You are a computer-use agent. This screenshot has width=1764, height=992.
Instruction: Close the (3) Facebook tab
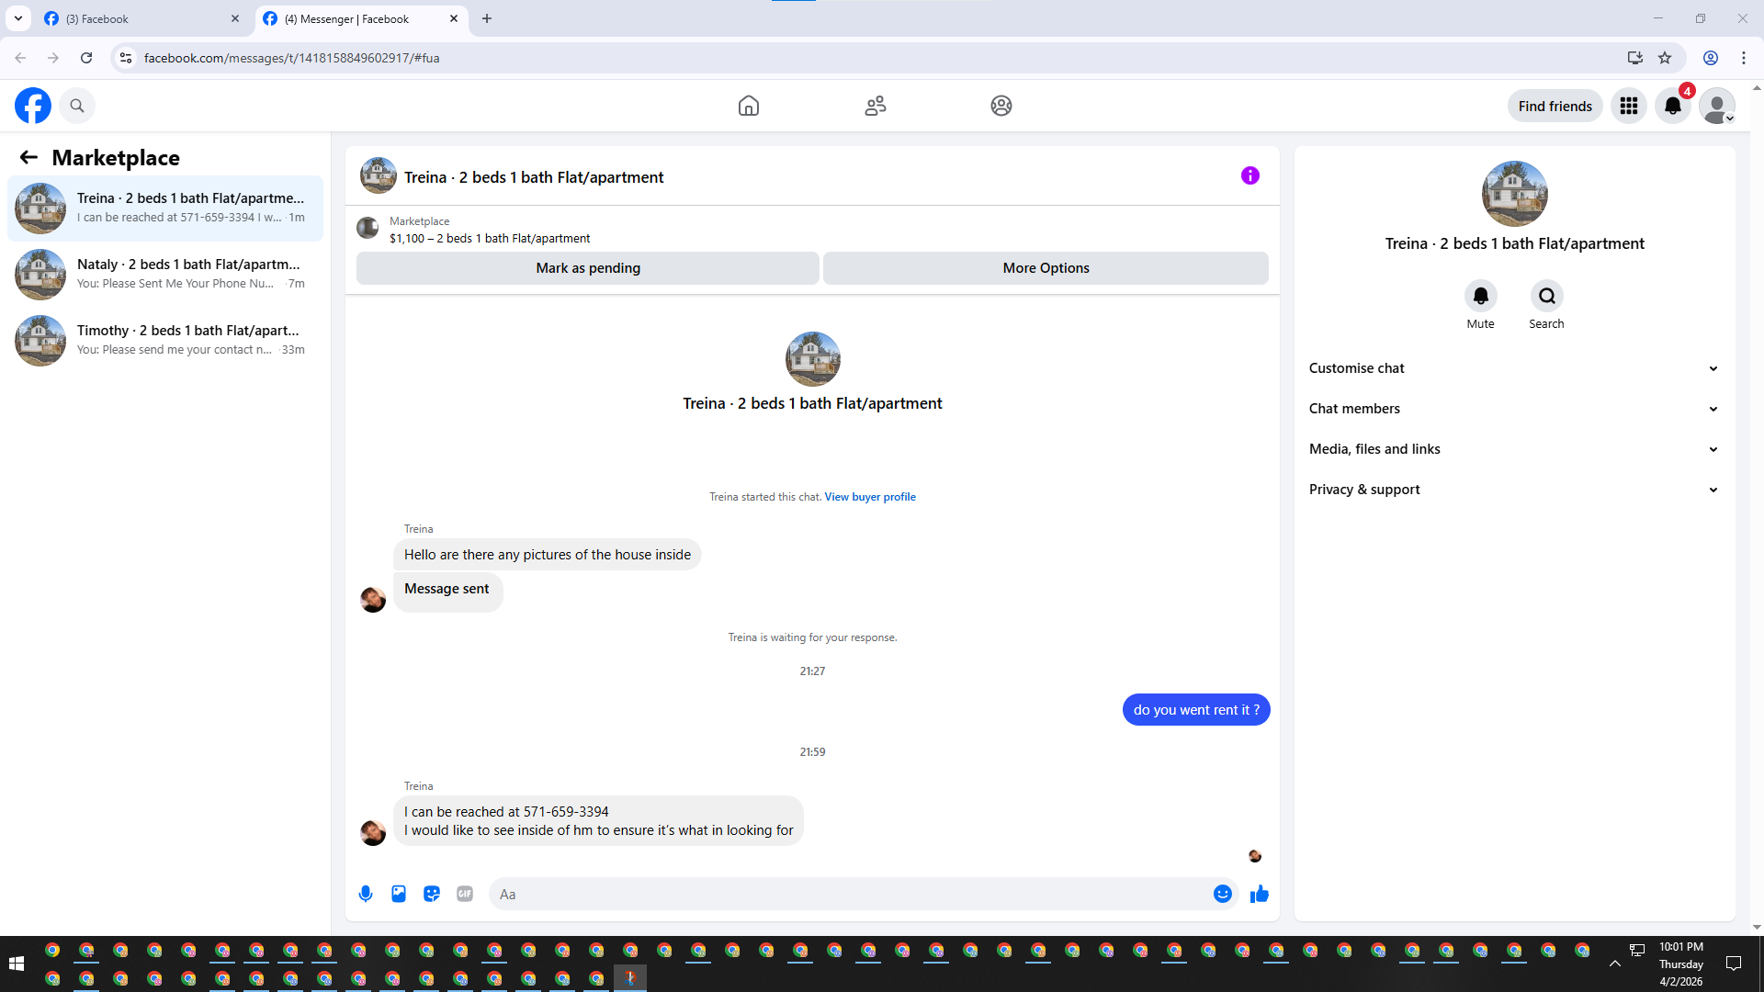point(235,18)
